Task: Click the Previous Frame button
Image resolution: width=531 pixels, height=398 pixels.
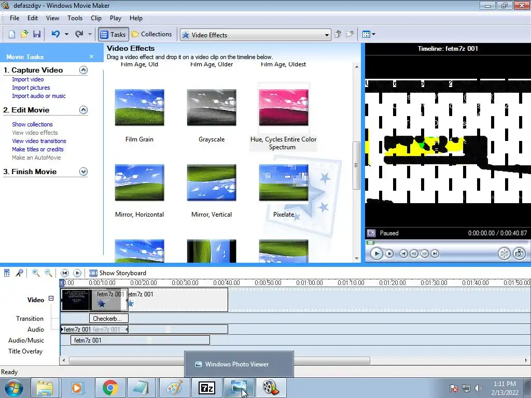Action: click(414, 253)
